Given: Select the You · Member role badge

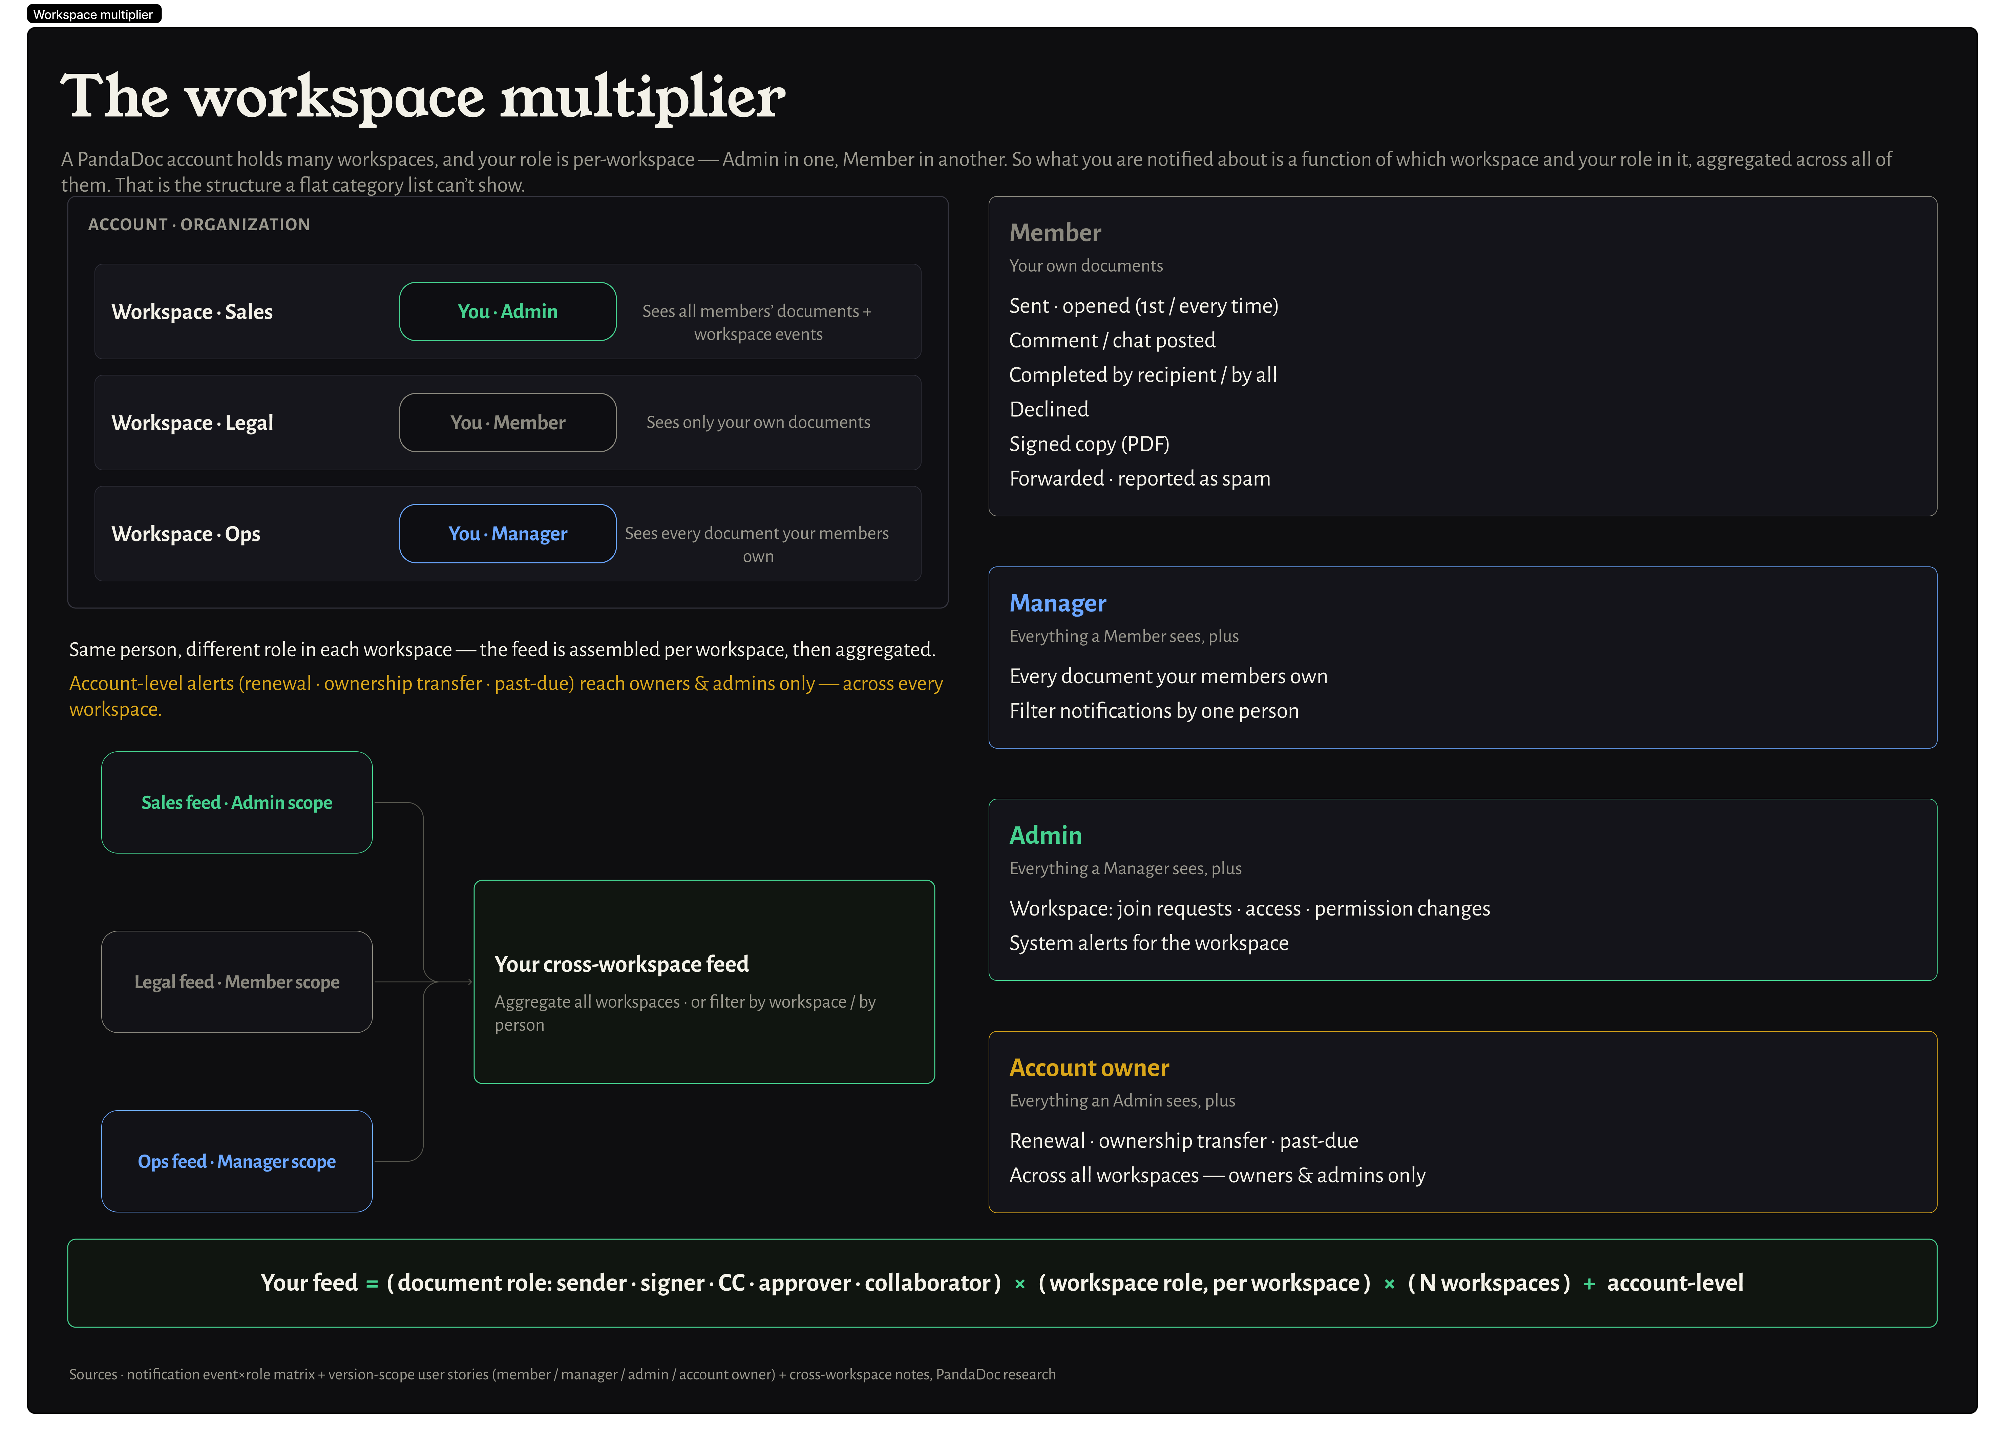Looking at the screenshot, I should 507,422.
